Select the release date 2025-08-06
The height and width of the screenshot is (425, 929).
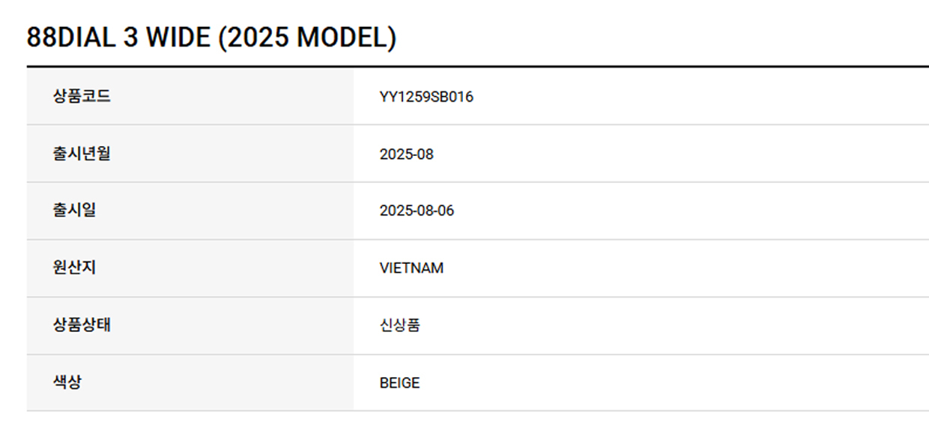[x=417, y=211]
